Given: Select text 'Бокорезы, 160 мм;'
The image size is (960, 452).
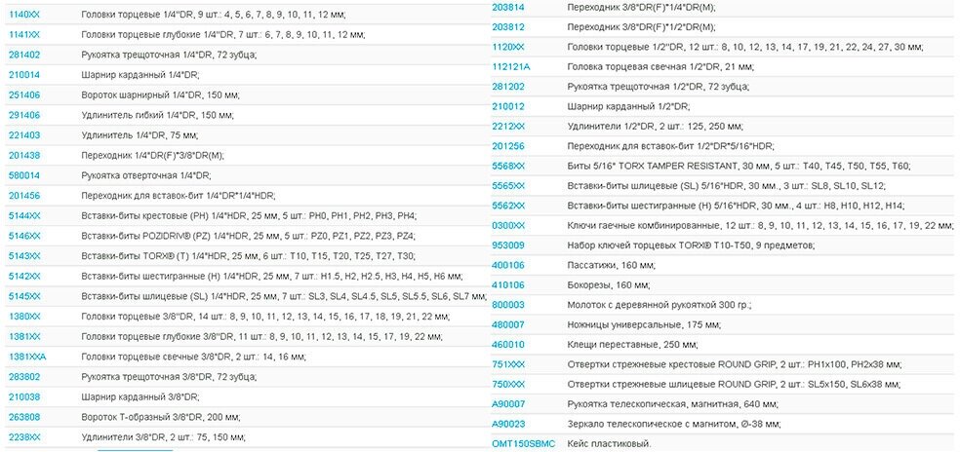Looking at the screenshot, I should tap(609, 285).
